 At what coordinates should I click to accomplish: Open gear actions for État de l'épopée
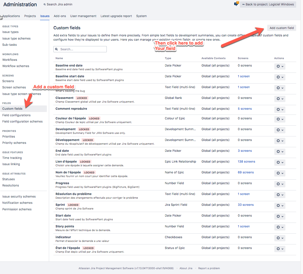coord(280,249)
